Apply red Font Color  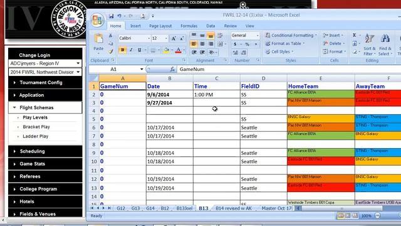tap(178, 50)
